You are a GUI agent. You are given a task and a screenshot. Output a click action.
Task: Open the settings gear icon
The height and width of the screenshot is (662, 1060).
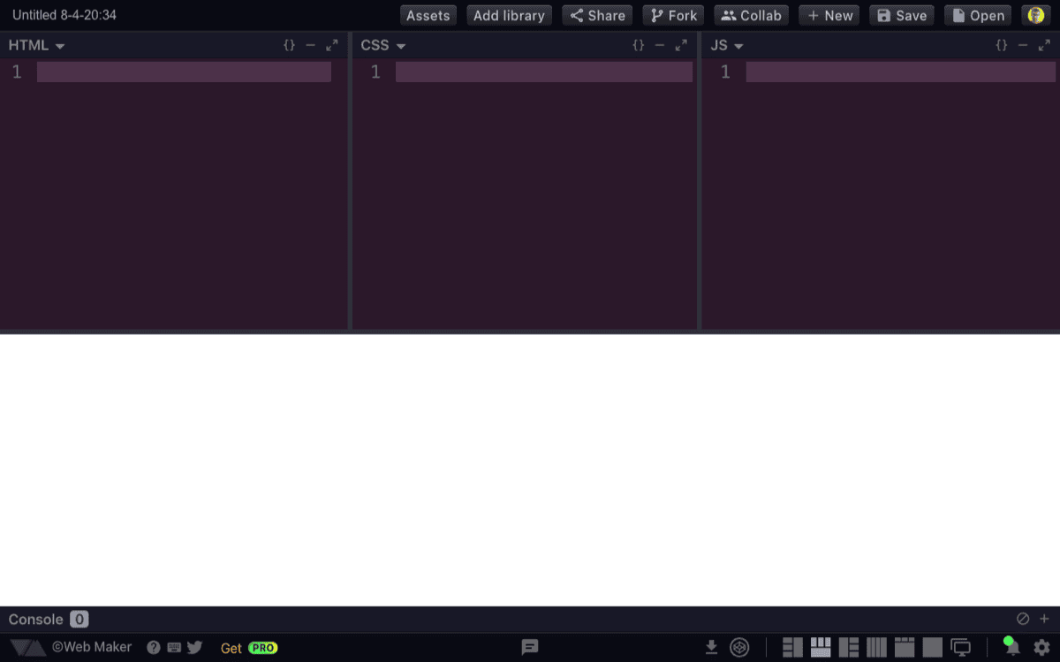coord(1042,647)
